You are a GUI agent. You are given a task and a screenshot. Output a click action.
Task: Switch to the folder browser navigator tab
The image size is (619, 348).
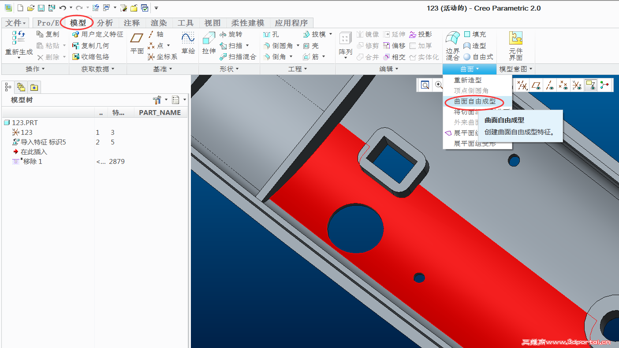coord(21,87)
